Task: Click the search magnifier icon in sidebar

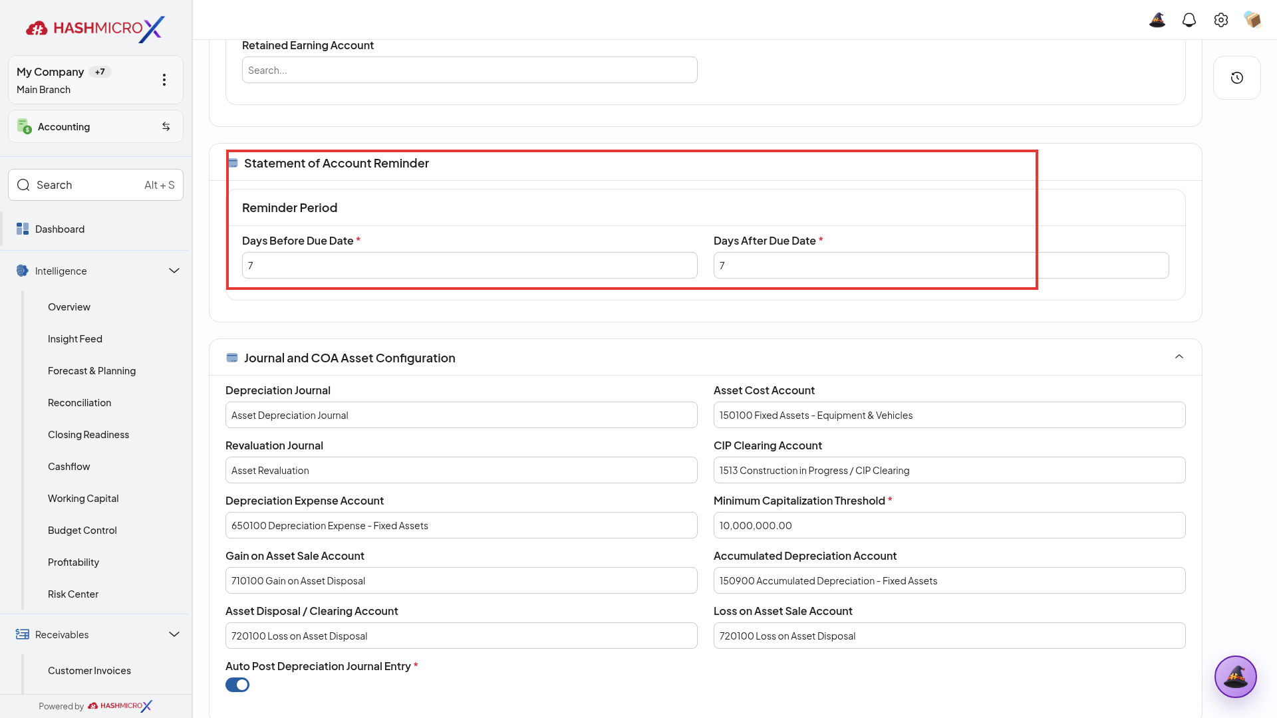Action: tap(23, 185)
